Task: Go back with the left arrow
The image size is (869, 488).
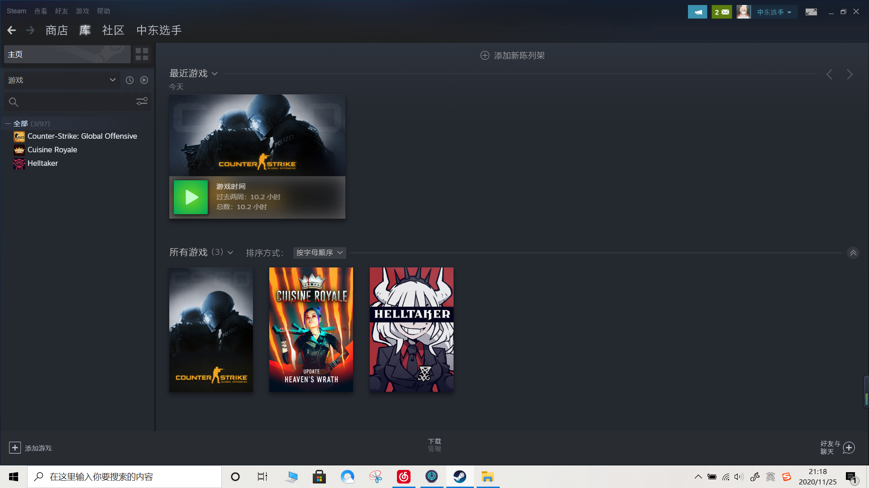Action: pyautogui.click(x=12, y=30)
